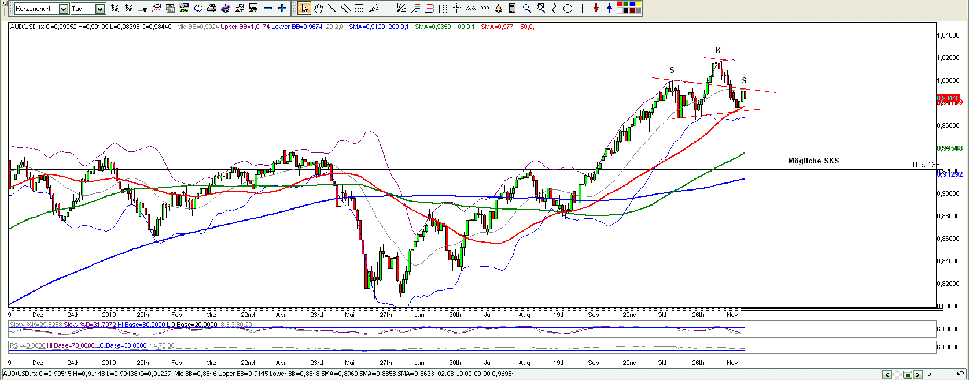Select the hand pan tool
The width and height of the screenshot is (969, 380).
pyautogui.click(x=318, y=8)
